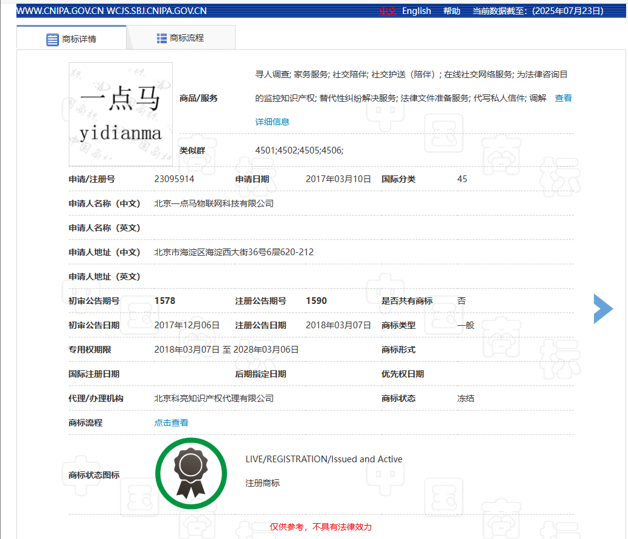Click the 注册公告期号 value 1590
Screen dimensions: 628x539
pyautogui.click(x=316, y=301)
